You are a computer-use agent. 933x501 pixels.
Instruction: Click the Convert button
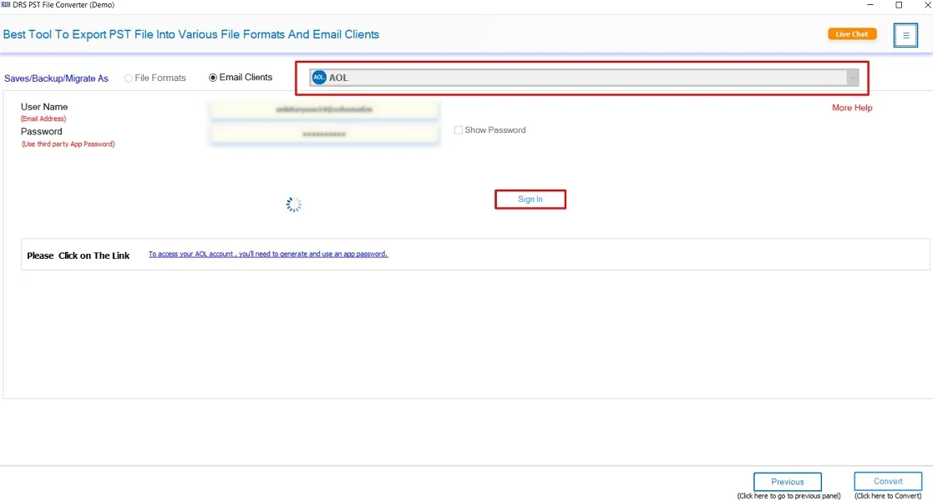click(888, 481)
